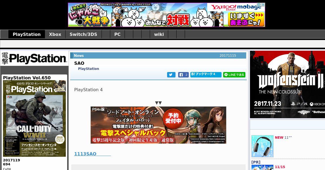This screenshot has width=325, height=170.
Task: Click the double down-arrow marker above banner
Action: pyautogui.click(x=158, y=103)
